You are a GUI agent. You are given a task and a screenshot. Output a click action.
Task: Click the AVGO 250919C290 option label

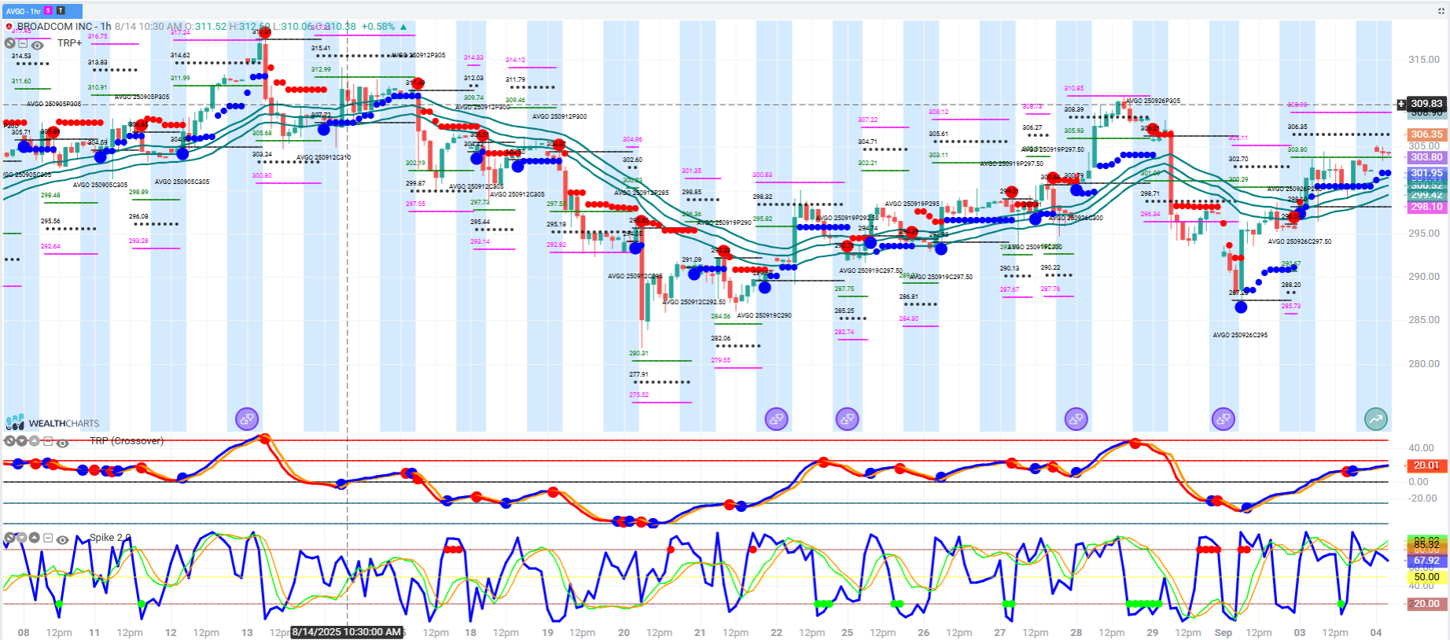point(764,315)
